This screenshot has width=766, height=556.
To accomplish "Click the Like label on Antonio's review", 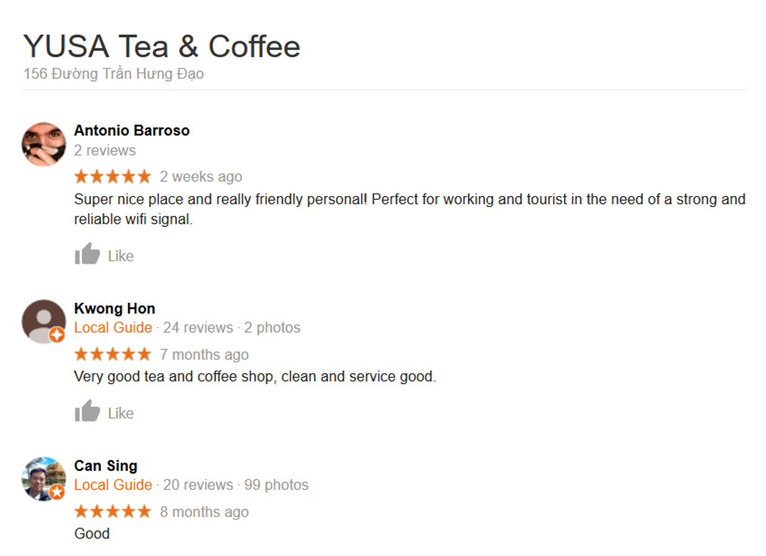I will [121, 256].
